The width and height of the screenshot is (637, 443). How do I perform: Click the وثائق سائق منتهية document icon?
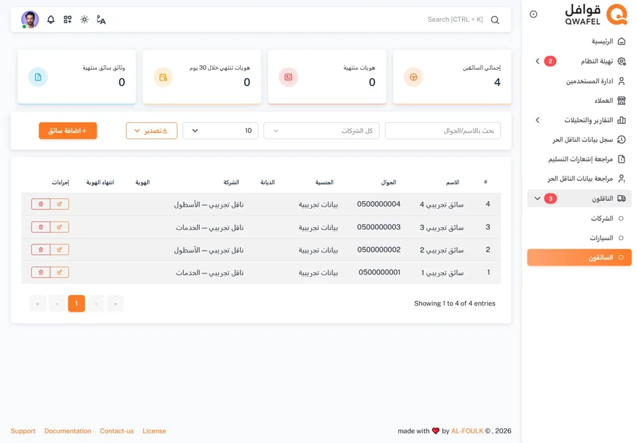(38, 77)
